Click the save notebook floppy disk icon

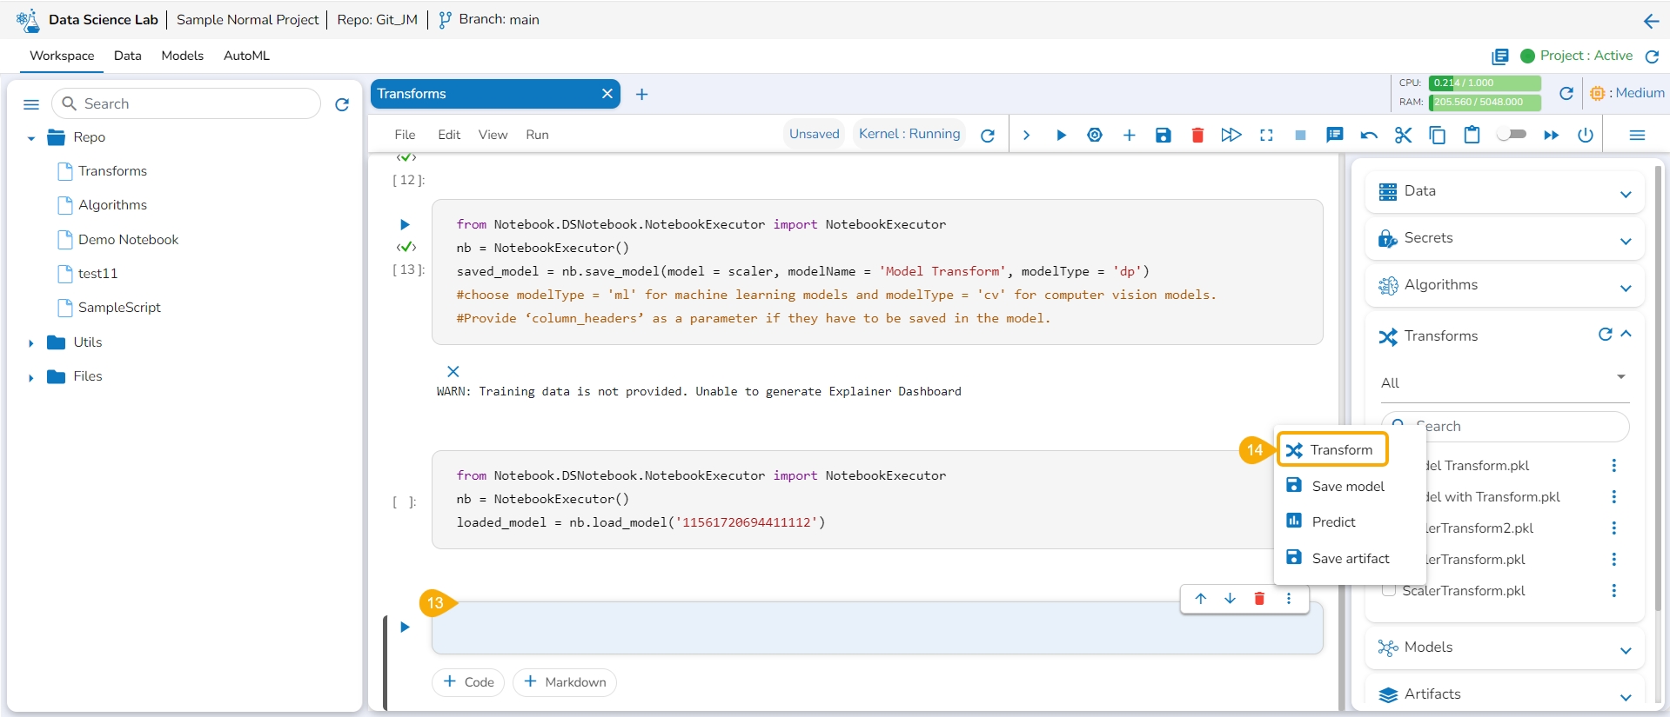point(1163,135)
